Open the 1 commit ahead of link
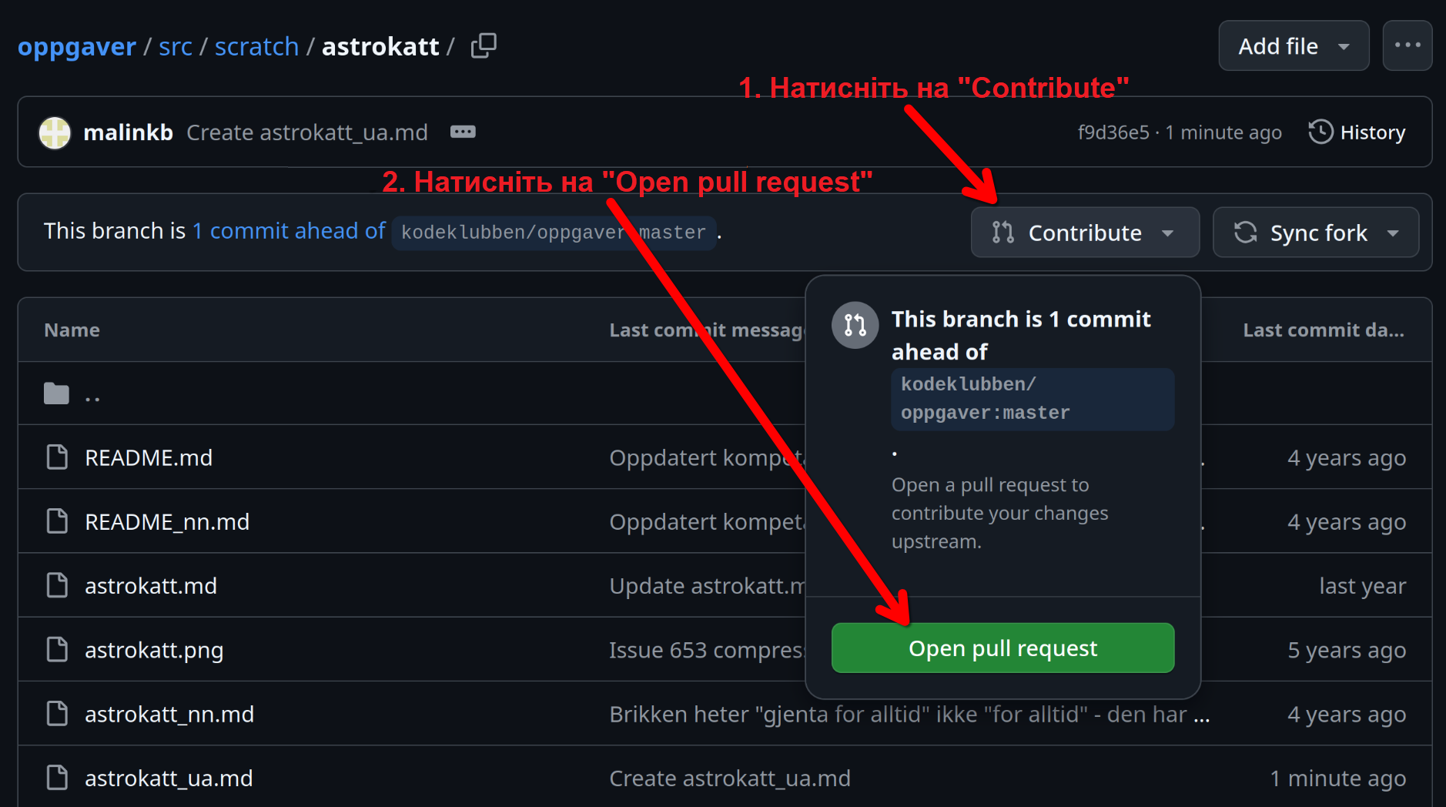This screenshot has height=807, width=1446. click(x=289, y=231)
